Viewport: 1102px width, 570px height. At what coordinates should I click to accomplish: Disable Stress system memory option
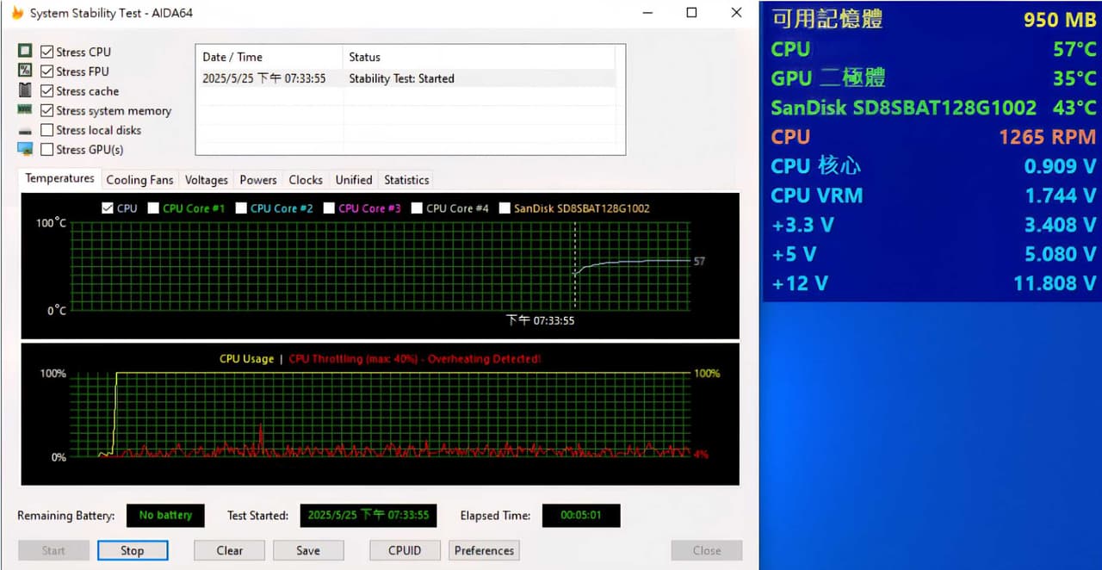point(47,110)
